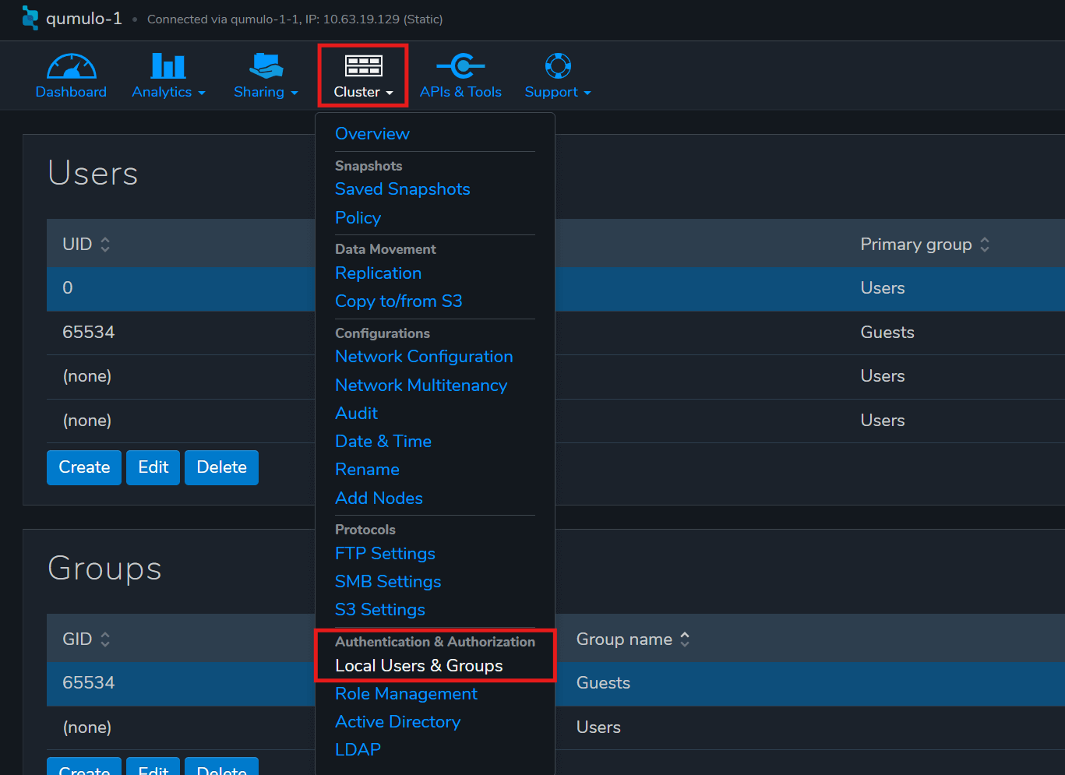
Task: Select user row with UID 65534
Action: [555, 333]
